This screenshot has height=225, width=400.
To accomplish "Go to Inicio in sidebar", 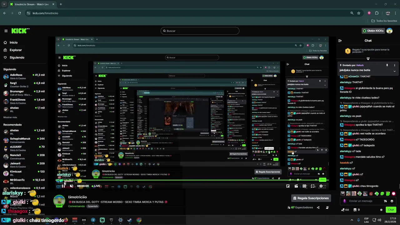I will pyautogui.click(x=13, y=42).
